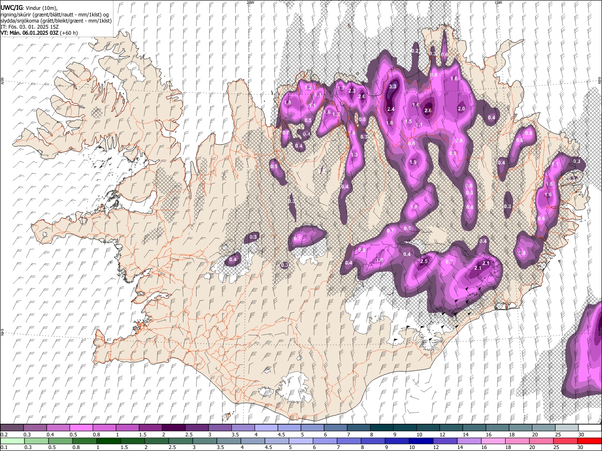The height and width of the screenshot is (451, 602).
Task: Click the 'IT: Fös. 03. 01. 2025 15Z' line
Action: 30,27
